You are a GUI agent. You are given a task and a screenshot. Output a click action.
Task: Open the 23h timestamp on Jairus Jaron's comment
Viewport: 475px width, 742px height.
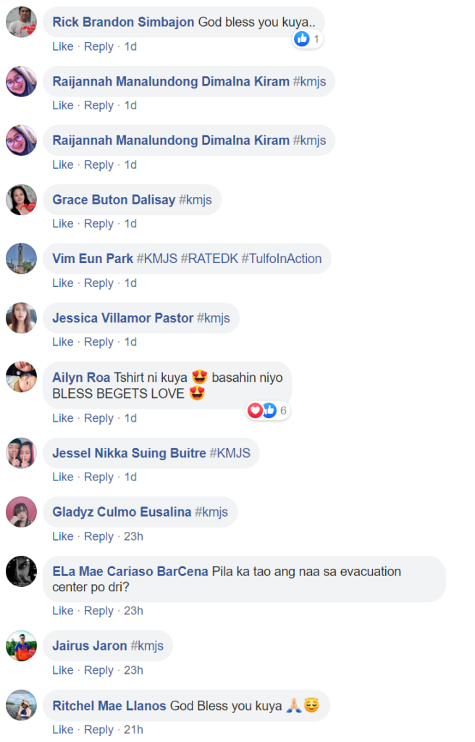click(x=133, y=670)
